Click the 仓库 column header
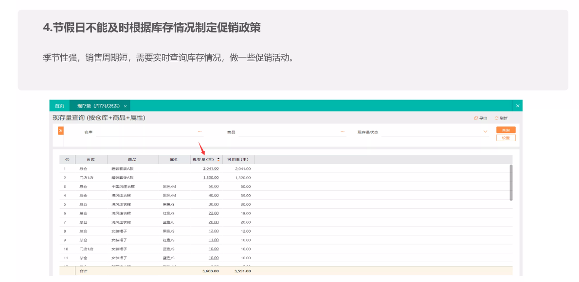This screenshot has height=282, width=579. [x=91, y=160]
